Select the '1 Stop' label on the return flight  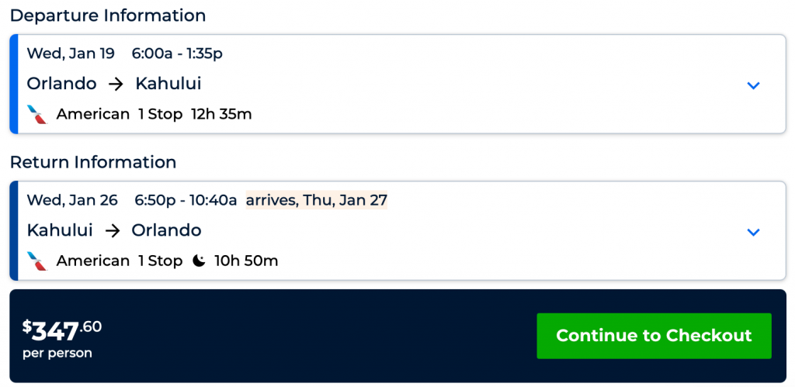[160, 261]
